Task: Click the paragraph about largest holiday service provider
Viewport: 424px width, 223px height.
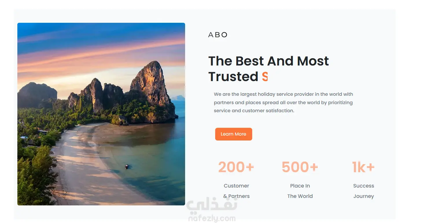Action: pos(283,102)
